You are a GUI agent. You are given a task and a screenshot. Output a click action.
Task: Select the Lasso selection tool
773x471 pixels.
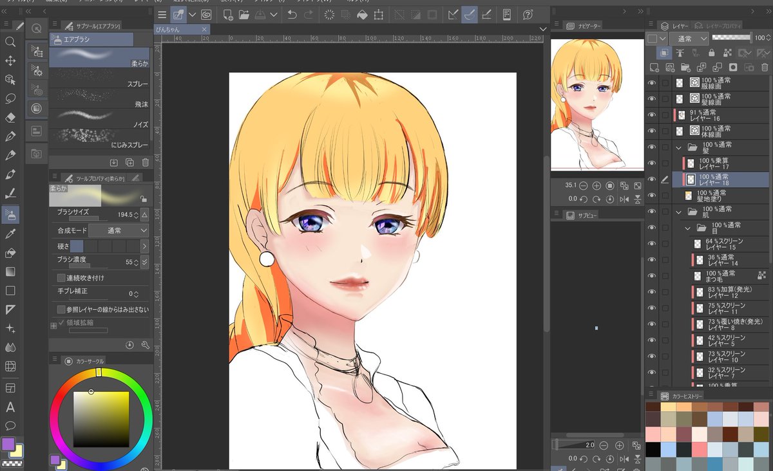10,98
